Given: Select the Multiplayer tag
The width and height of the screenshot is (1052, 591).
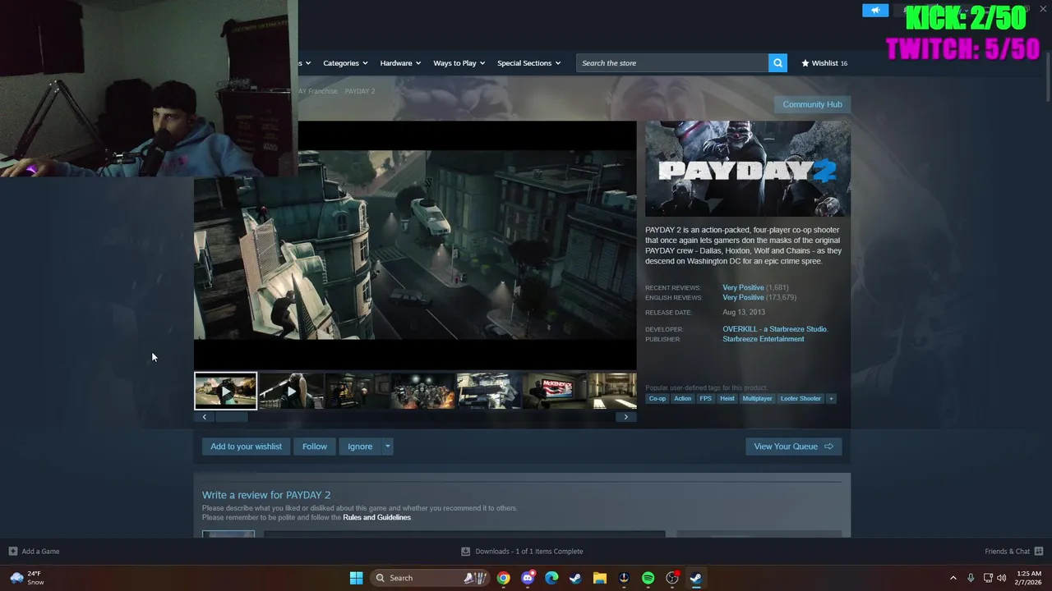Looking at the screenshot, I should [x=757, y=399].
